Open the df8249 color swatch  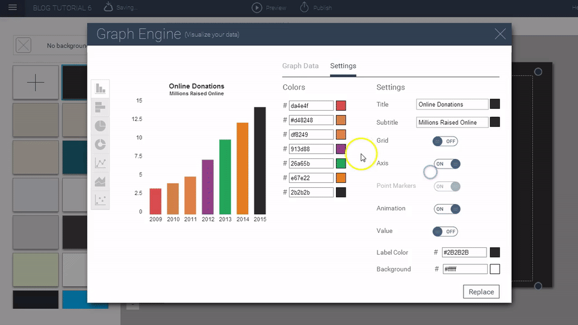point(341,134)
